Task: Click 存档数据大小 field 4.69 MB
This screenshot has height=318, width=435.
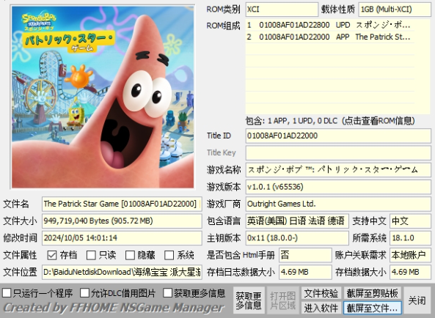Action: (410, 272)
